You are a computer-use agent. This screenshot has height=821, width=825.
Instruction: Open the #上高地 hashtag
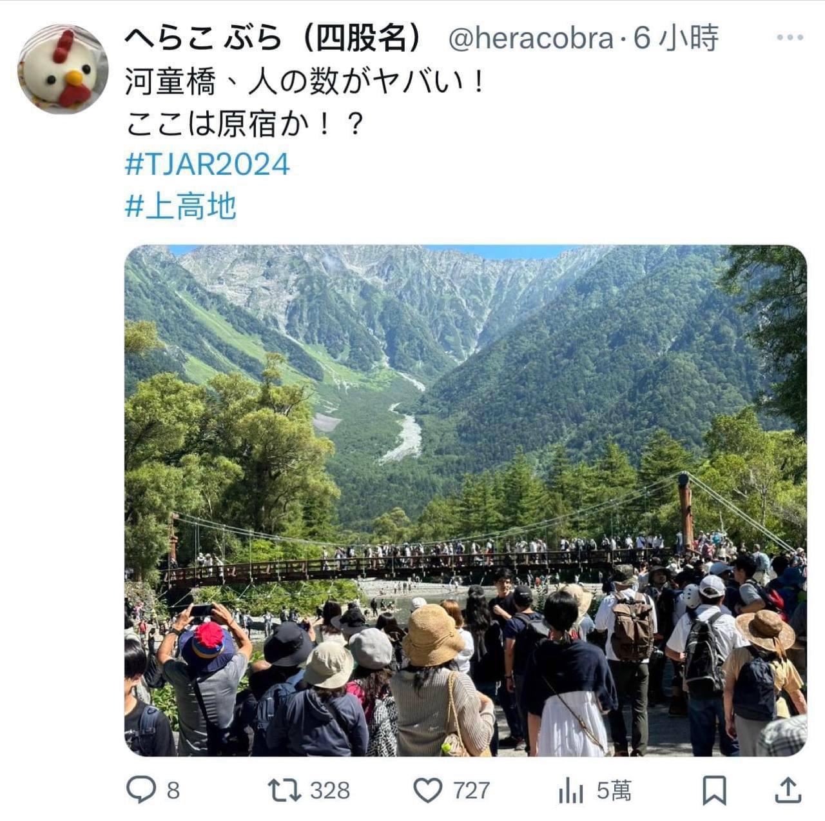[x=180, y=206]
